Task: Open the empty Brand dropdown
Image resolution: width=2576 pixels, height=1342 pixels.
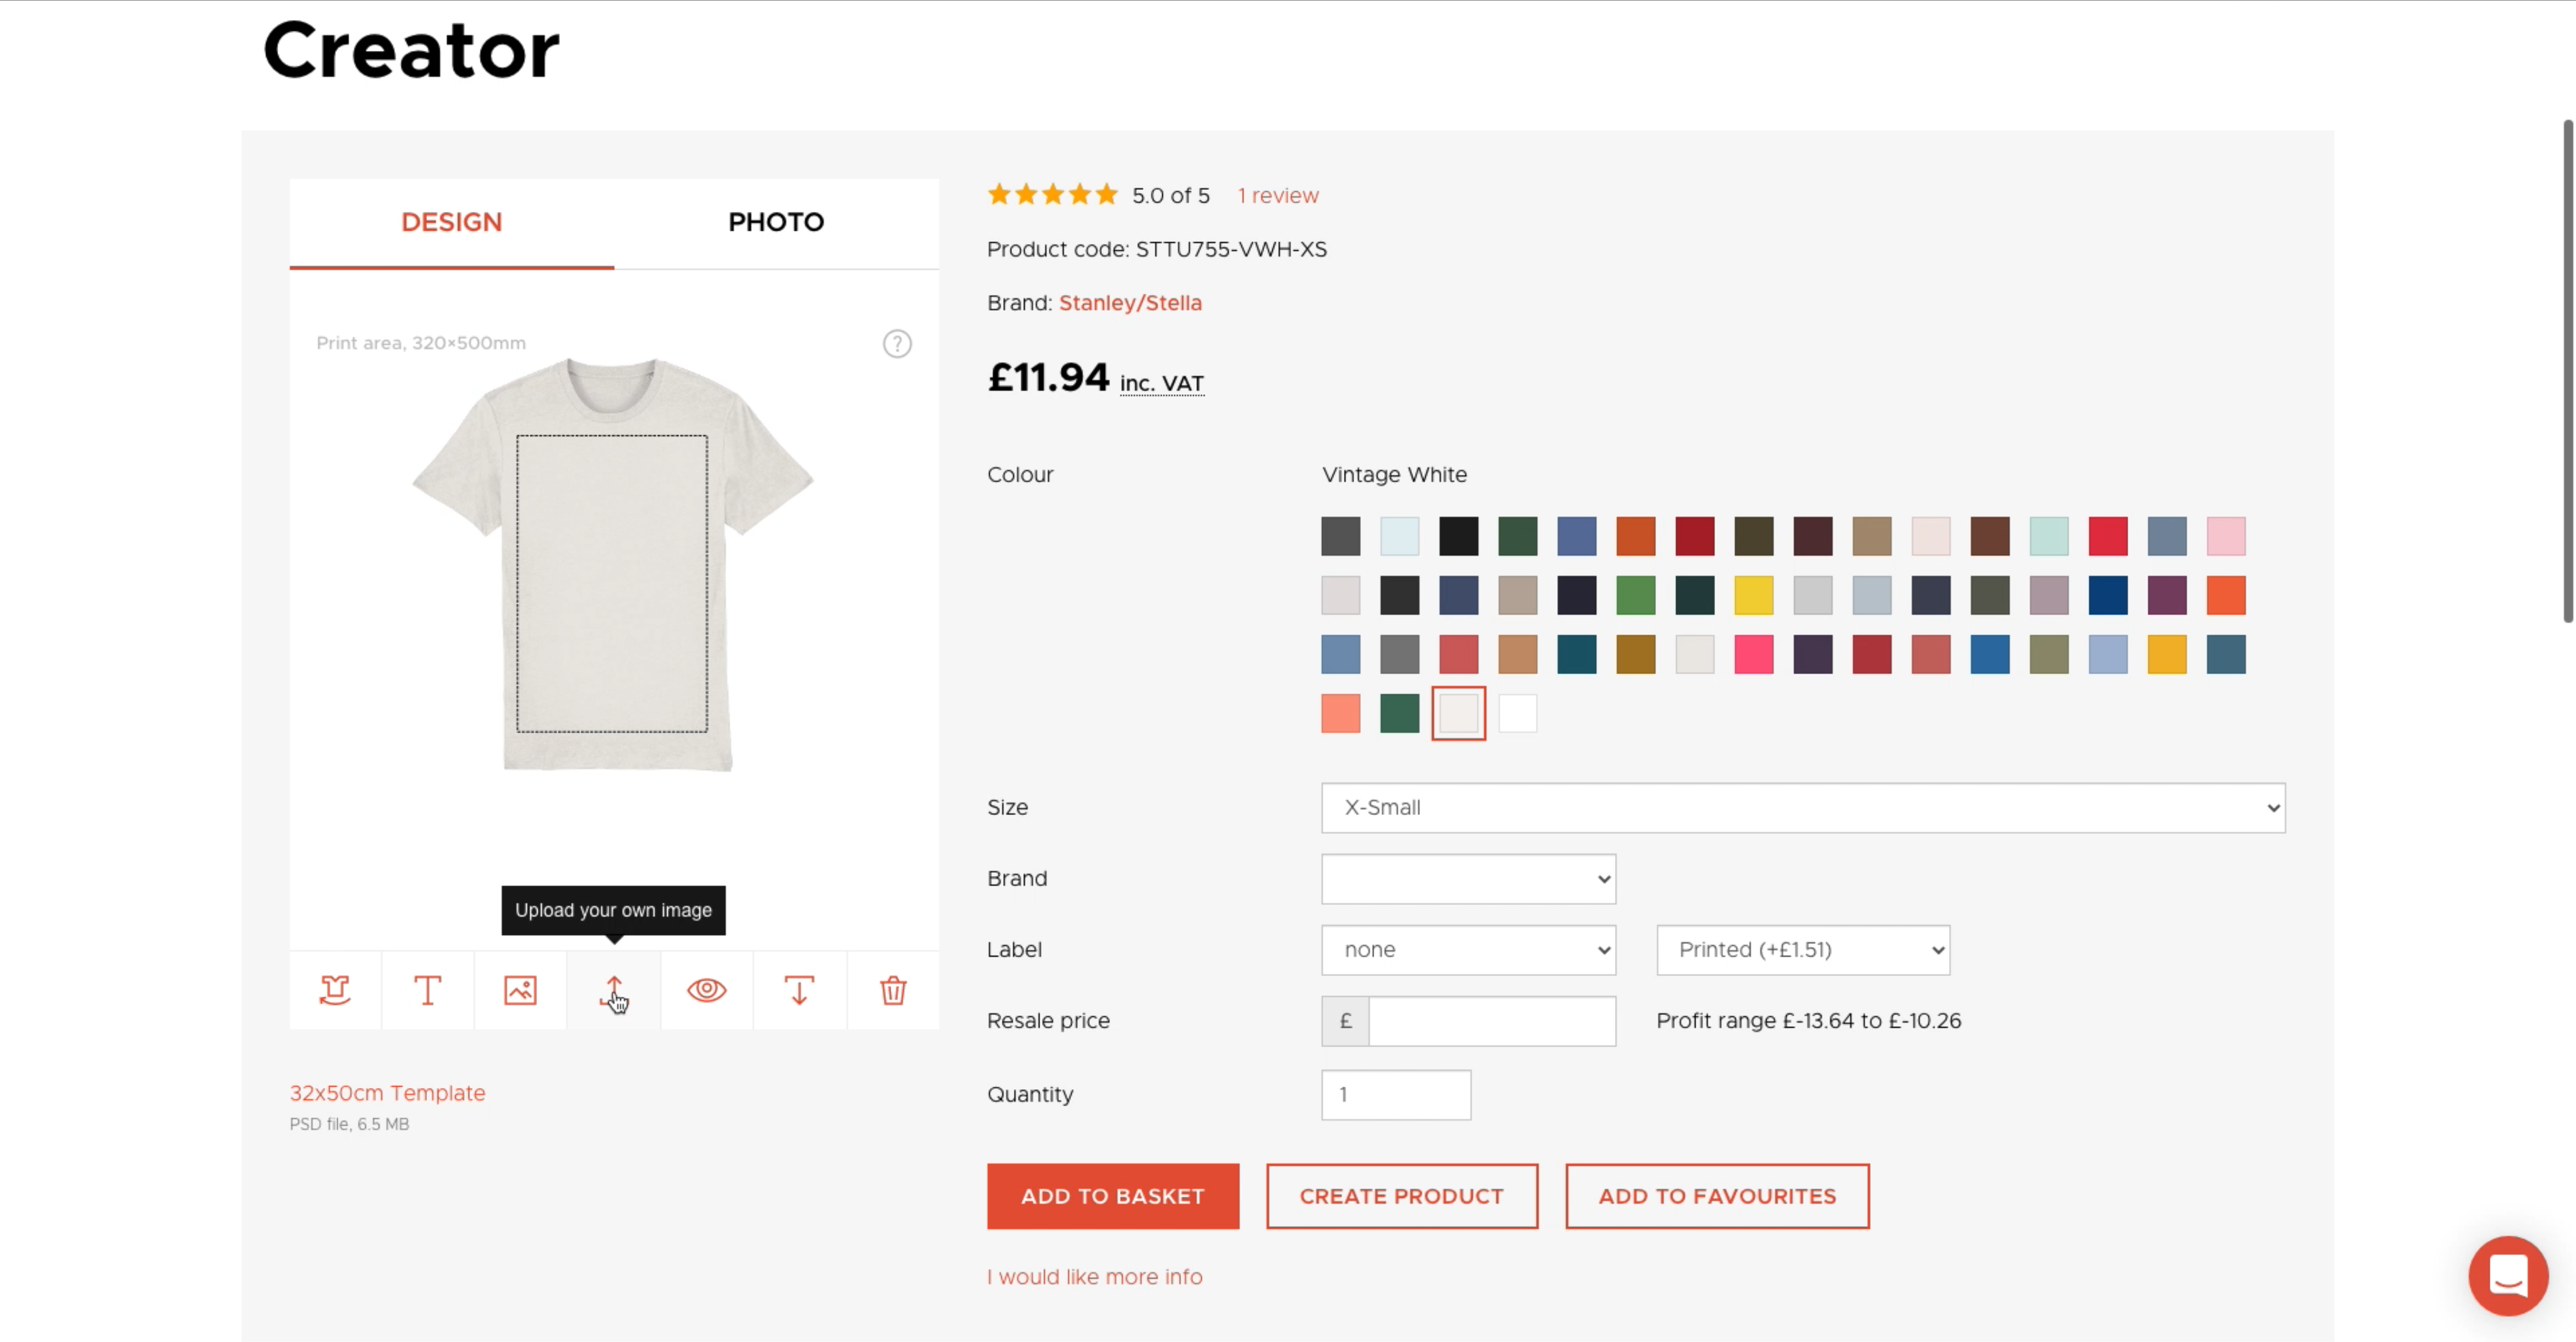Action: point(1468,879)
